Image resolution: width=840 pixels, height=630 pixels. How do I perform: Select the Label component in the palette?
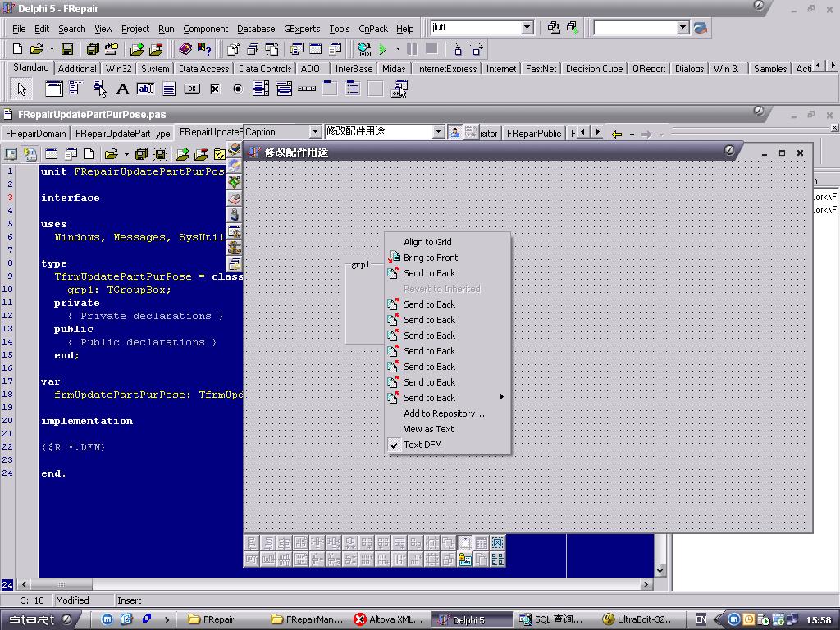(122, 89)
